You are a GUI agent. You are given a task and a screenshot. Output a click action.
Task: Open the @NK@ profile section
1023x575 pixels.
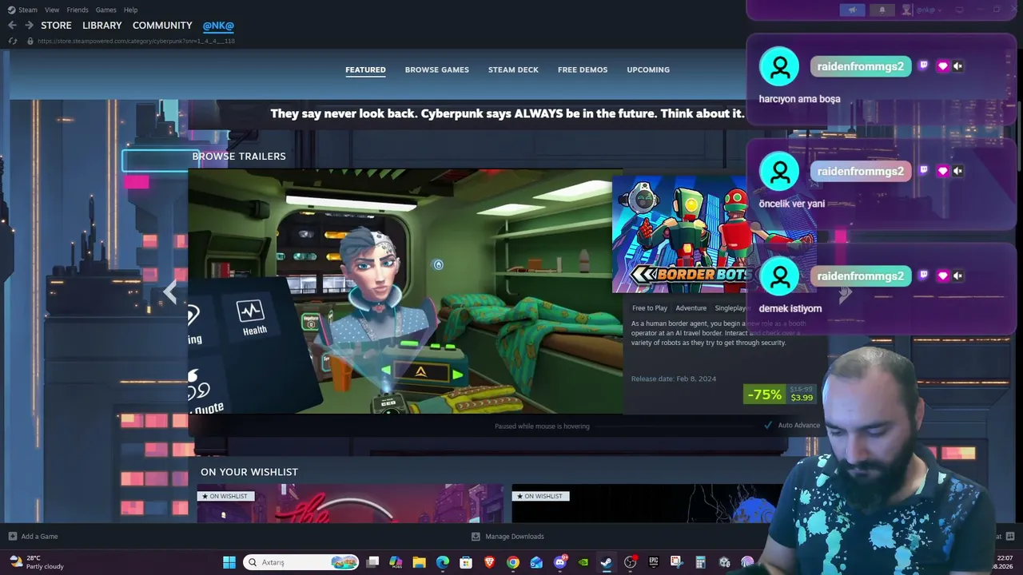(218, 26)
